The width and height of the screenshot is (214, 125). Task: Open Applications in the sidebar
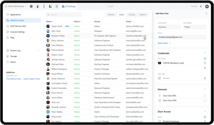pos(23,15)
